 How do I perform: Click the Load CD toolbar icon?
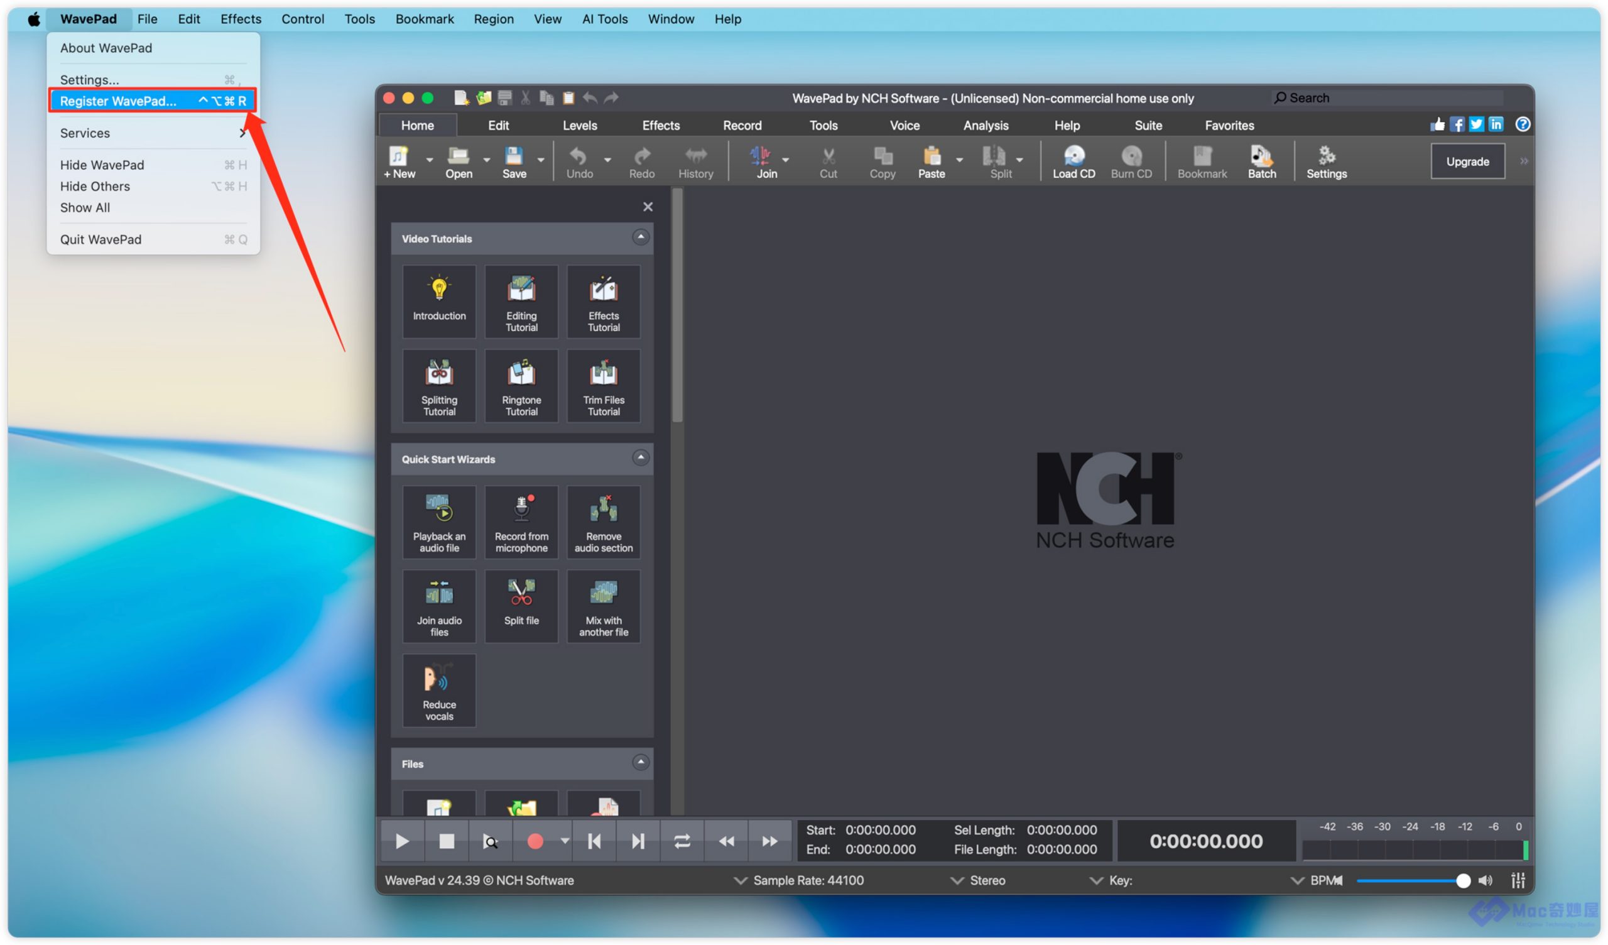tap(1073, 161)
